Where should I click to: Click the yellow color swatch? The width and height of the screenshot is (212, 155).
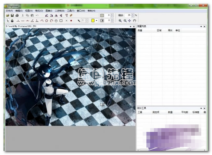(x=93, y=20)
